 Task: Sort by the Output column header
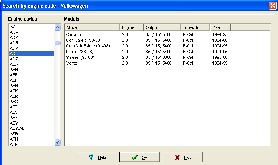[162, 27]
